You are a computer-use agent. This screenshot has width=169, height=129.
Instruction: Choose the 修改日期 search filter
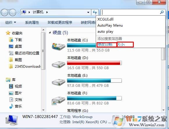tap(105, 45)
